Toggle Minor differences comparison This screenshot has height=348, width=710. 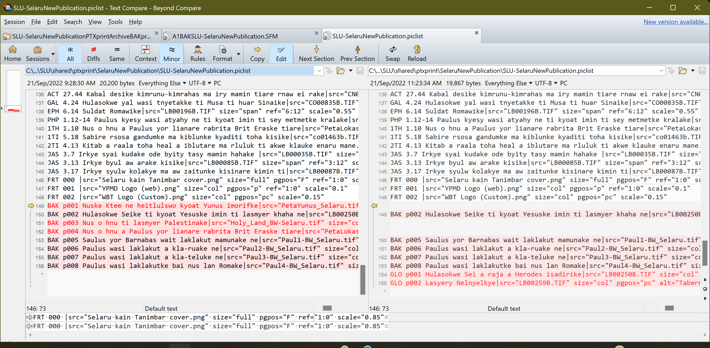click(171, 54)
